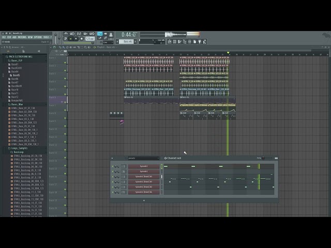Click the minus button beside pattern selector
Screen dimensions: 331x248
coord(117,41)
